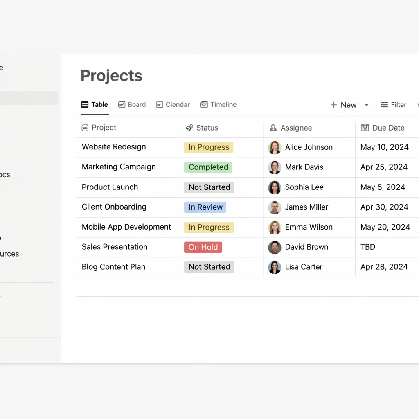This screenshot has width=419, height=419.
Task: Switch to the Board view tab
Action: 132,105
